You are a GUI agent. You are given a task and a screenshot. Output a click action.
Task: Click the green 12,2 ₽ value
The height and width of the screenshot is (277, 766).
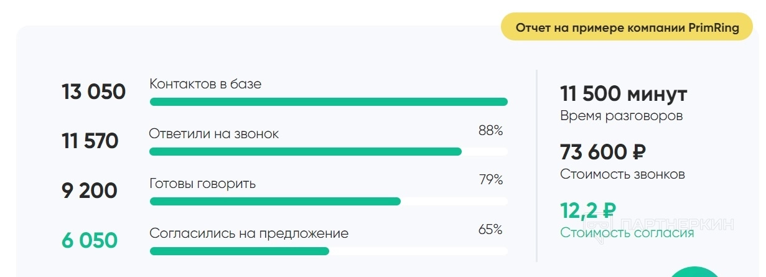pyautogui.click(x=588, y=210)
